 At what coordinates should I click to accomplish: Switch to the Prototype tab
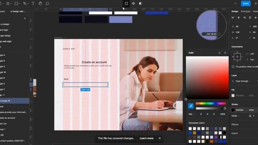[x=246, y=11]
